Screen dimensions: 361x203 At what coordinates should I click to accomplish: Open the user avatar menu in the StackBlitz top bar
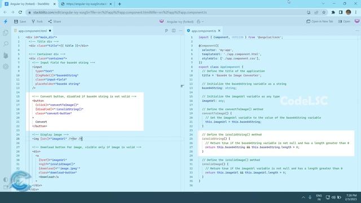(x=357, y=21)
